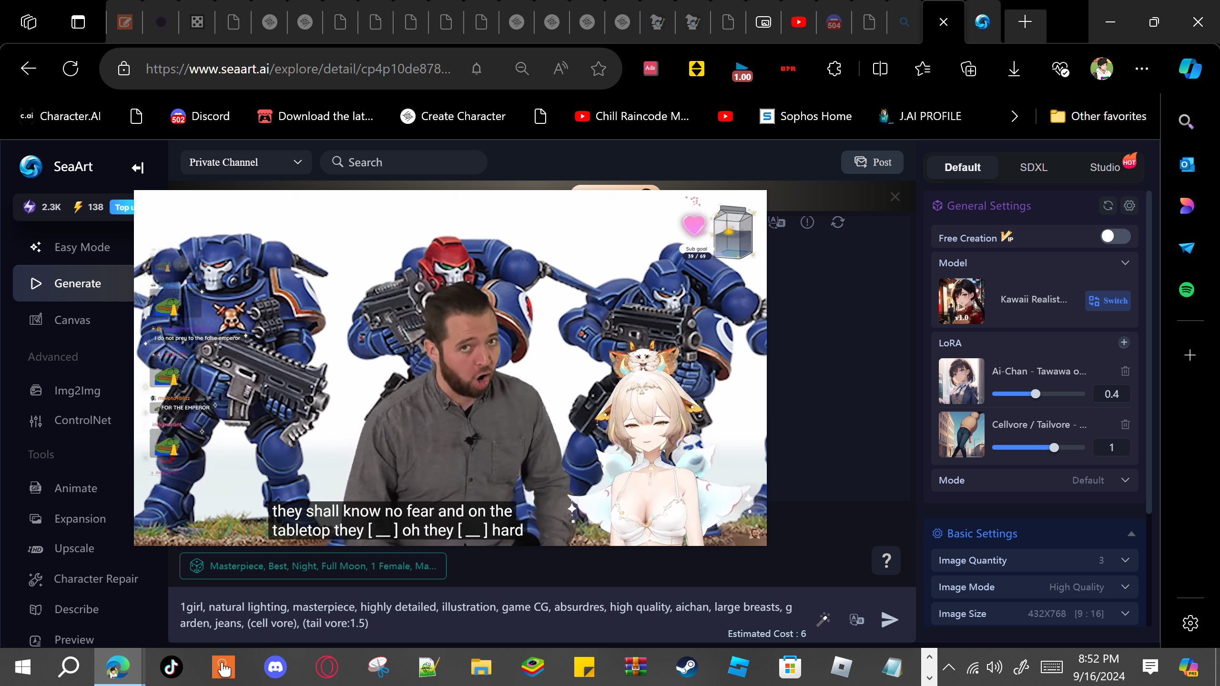Screen dimensions: 1220x686
Task: Open the Sophos Home bookmark
Action: point(806,116)
